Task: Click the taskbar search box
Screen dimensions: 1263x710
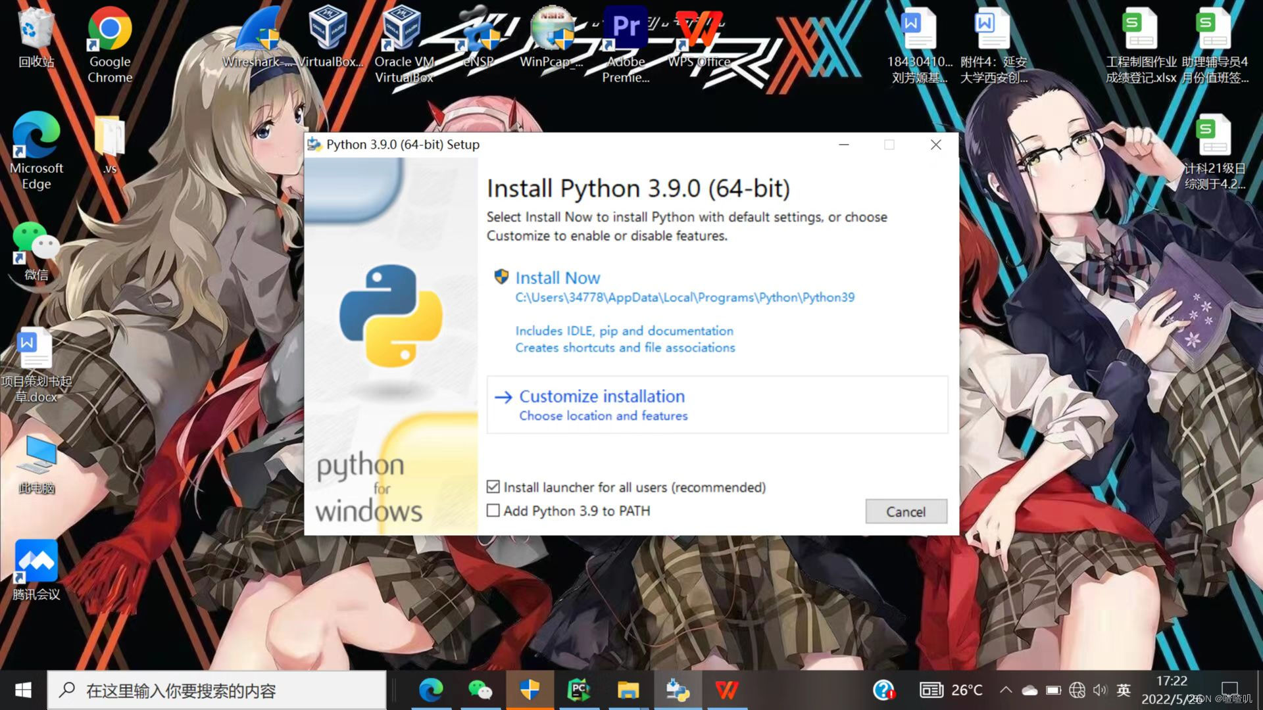Action: [x=217, y=690]
